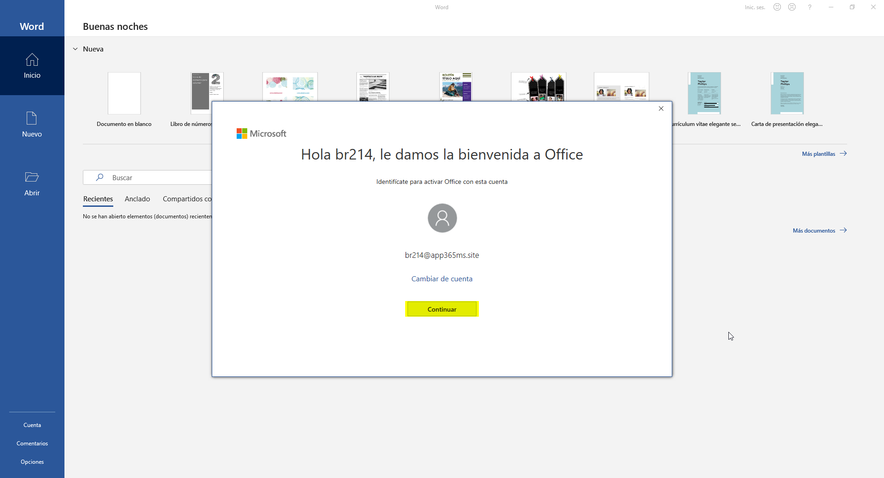Select the Recientes tab
Screen dimensions: 884x478
98,199
